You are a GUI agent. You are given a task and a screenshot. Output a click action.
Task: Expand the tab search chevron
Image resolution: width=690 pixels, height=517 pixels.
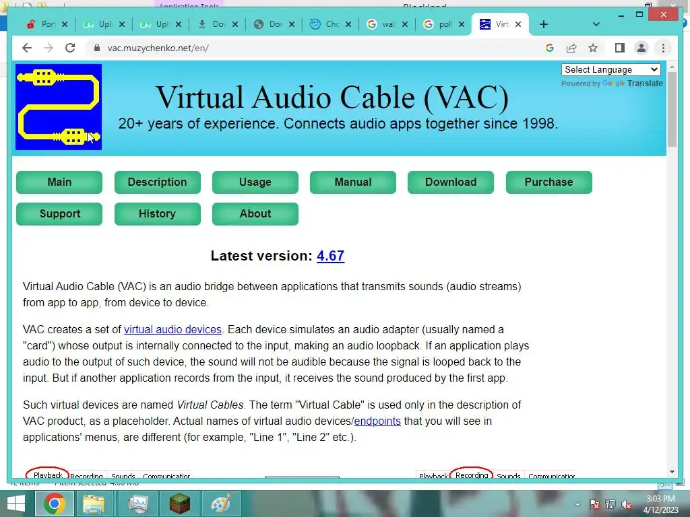(x=596, y=24)
